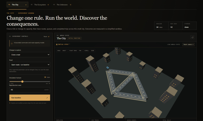The height and width of the screenshot is (121, 203).
Task: Click the WORLD STATE section label
Action: (x=64, y=35)
